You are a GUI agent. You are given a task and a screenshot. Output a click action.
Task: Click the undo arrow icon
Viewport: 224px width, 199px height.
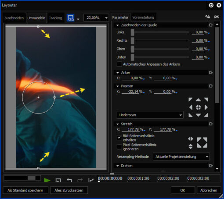coord(69,180)
